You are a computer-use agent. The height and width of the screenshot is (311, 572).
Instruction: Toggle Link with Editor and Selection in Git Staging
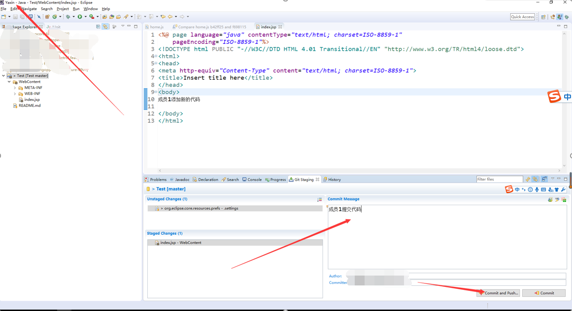coord(535,179)
